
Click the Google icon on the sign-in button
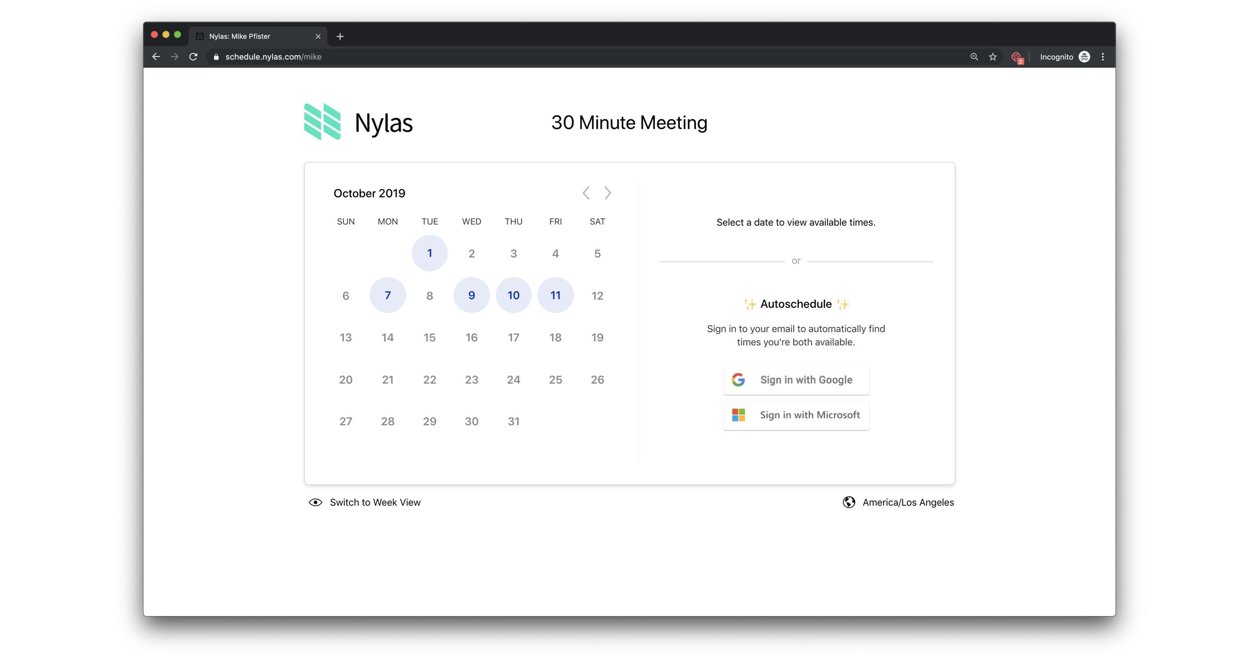(x=738, y=379)
